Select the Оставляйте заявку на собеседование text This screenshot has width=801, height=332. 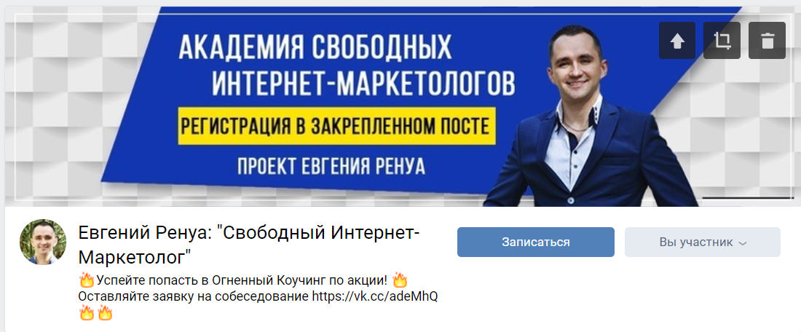[194, 296]
